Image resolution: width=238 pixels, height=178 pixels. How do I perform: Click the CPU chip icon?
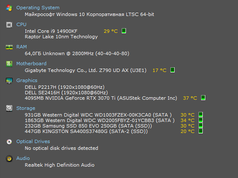(9, 25)
